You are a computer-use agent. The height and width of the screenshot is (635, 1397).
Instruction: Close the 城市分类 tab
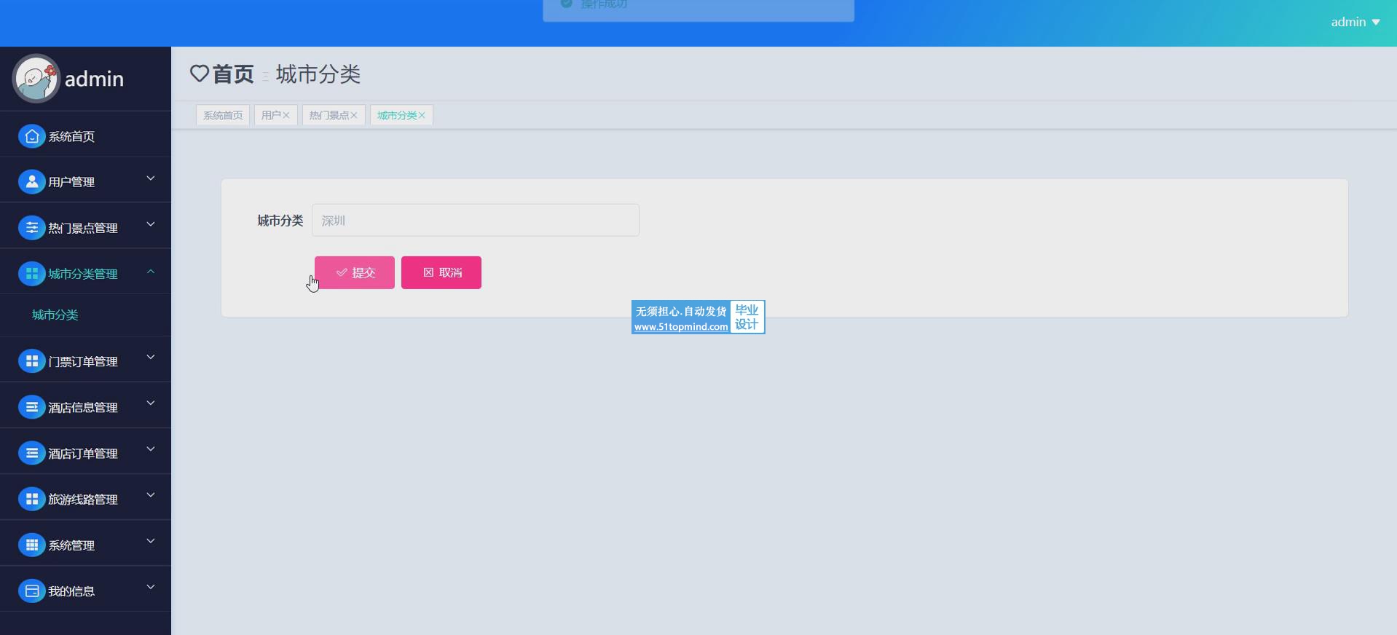pos(422,115)
